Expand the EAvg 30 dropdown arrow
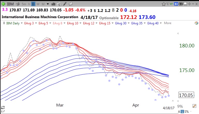 coord(129,23)
